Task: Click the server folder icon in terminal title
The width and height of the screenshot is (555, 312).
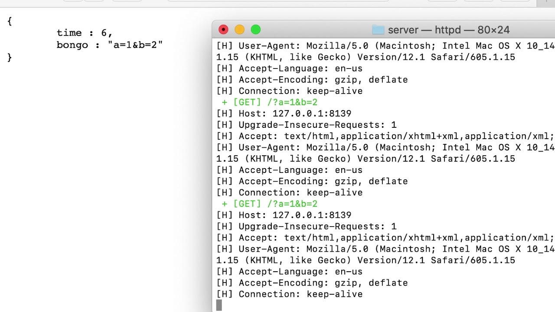Action: coord(378,30)
